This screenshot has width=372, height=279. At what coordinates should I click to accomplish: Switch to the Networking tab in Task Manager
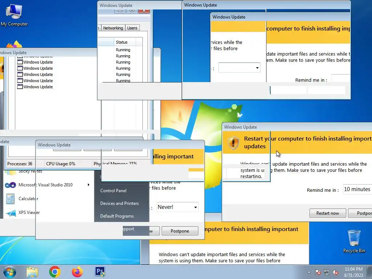point(113,28)
